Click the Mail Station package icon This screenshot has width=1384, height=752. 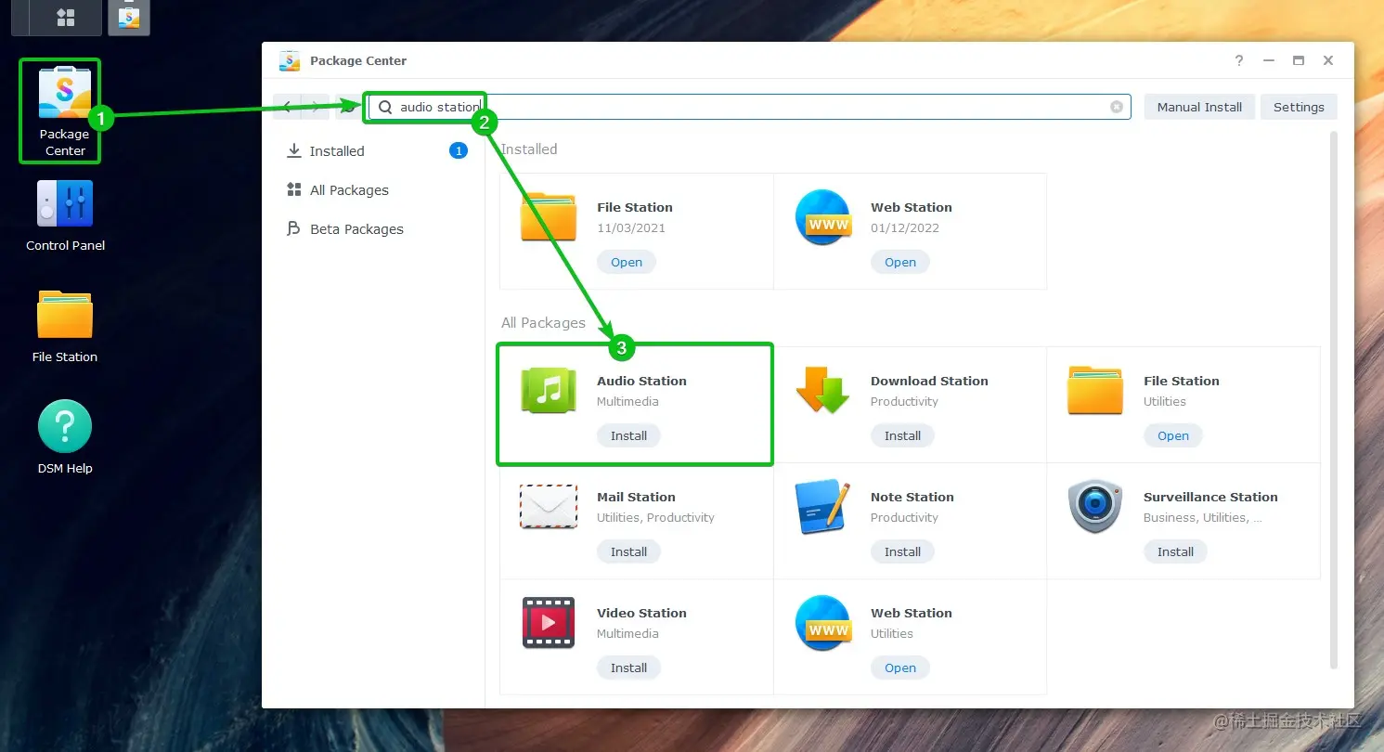[548, 507]
